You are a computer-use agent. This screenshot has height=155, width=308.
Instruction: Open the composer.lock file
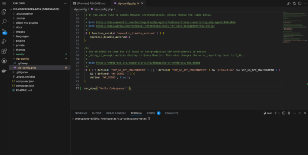25,86
